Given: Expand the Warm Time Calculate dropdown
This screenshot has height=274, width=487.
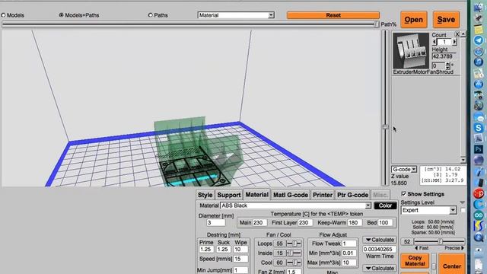Looking at the screenshot, I should click(x=380, y=268).
